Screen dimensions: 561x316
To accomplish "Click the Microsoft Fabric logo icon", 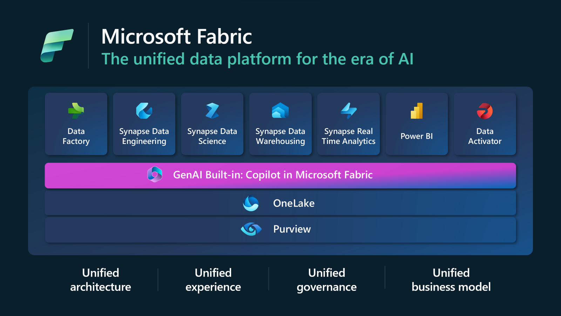I will click(57, 46).
